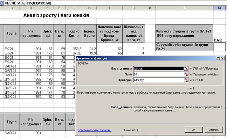227x138 pixels.
Task: Click height cell with value 172
Action: click(x=48, y=71)
